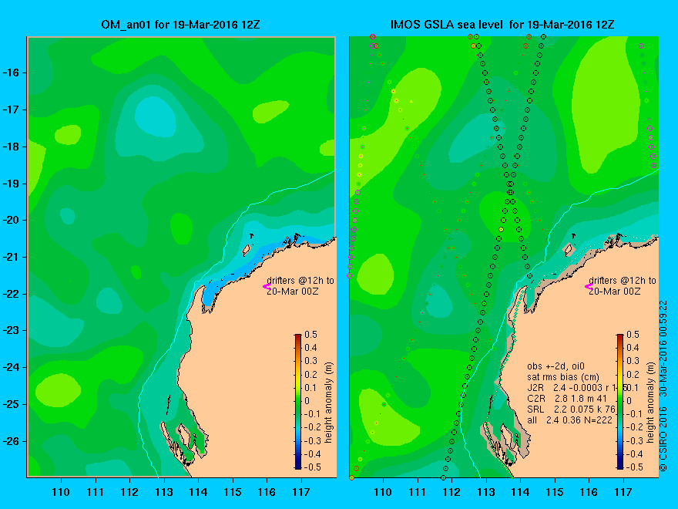Click the 117 longitude label under the OM_an01 panel
The image size is (678, 509).
301,492
